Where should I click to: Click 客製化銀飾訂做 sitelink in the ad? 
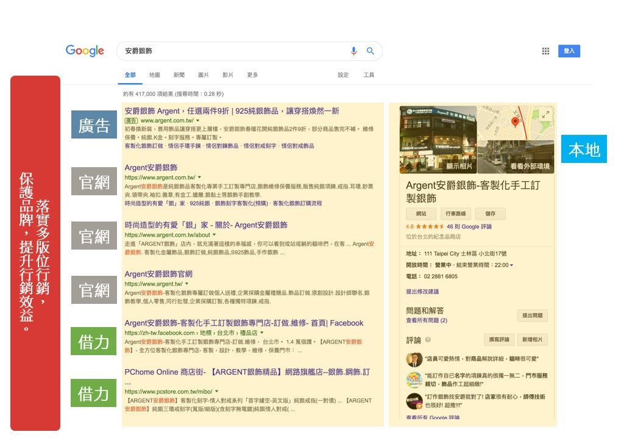(144, 146)
